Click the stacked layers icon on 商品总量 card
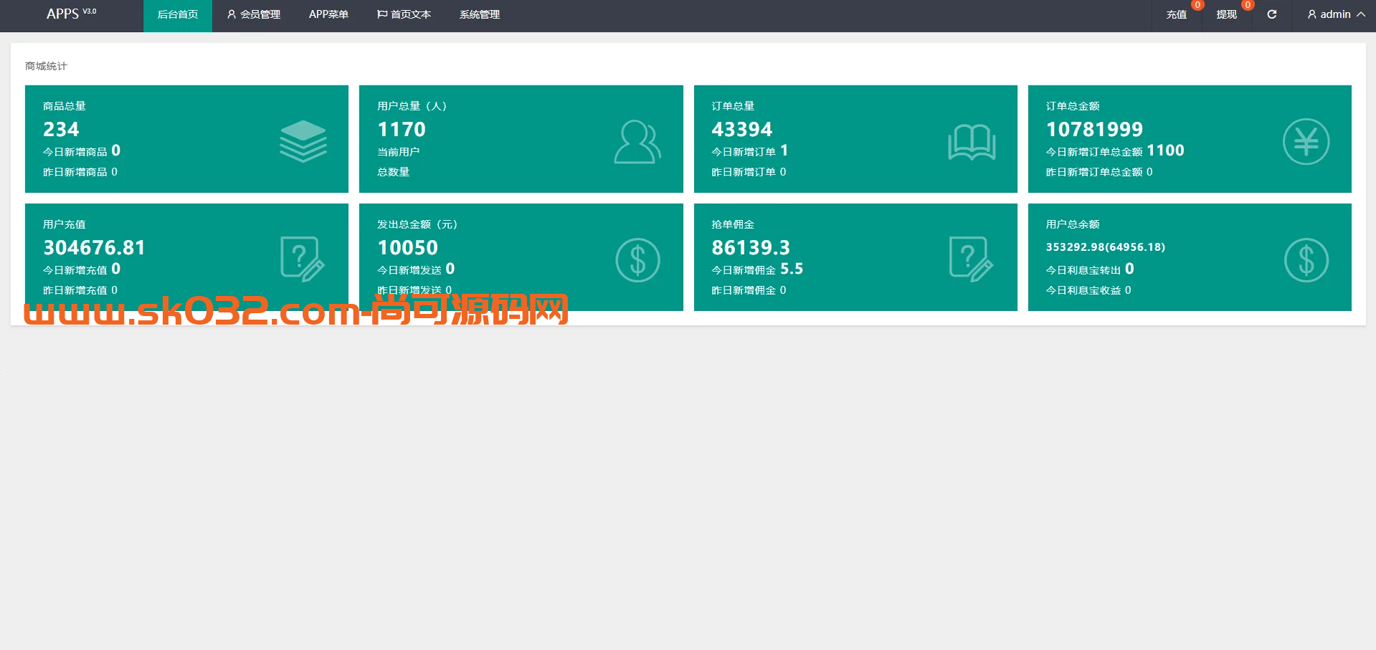Screen dimensions: 1376x650 pos(303,140)
